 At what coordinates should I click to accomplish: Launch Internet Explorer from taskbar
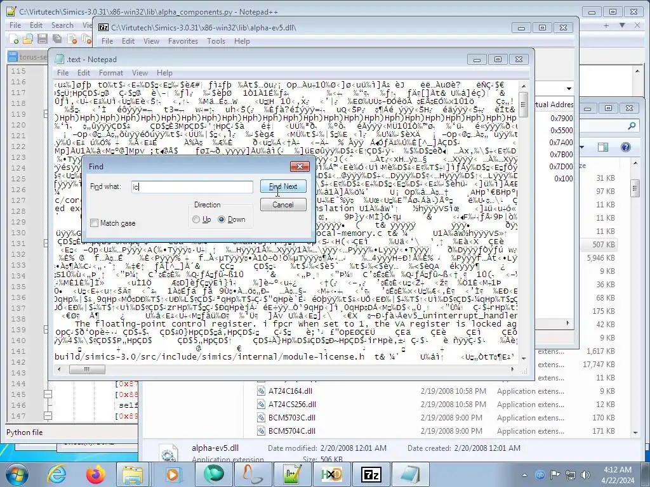tap(56, 474)
